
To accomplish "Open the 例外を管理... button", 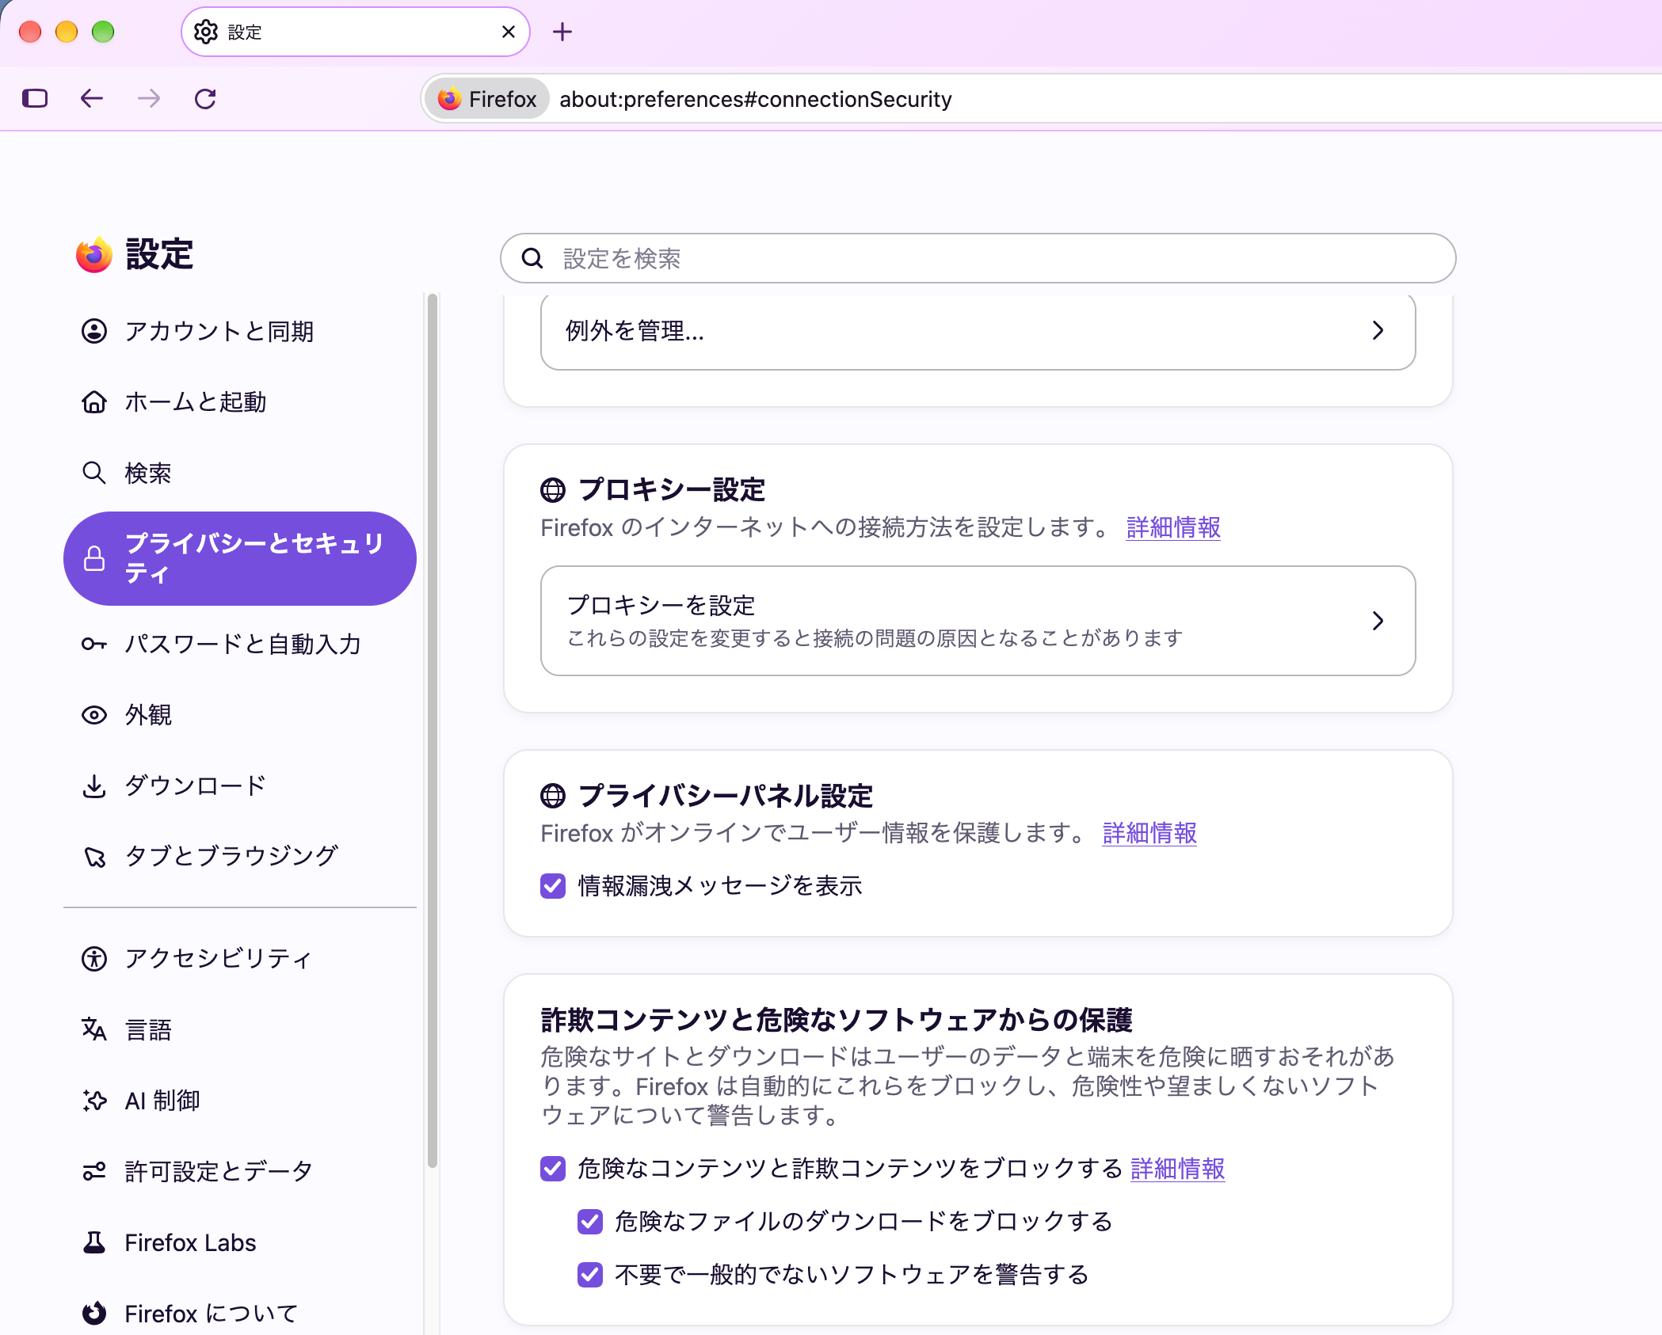I will [978, 331].
